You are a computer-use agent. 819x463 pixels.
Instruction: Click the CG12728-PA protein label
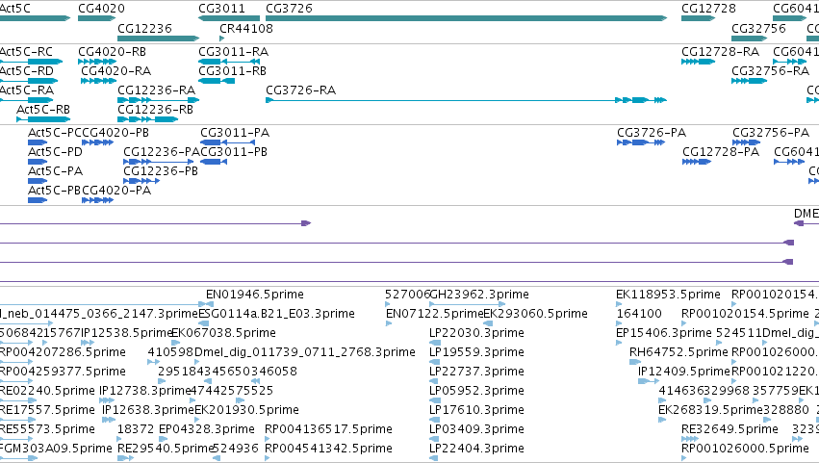pyautogui.click(x=721, y=151)
